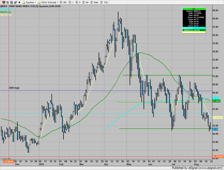This screenshot has height=170, width=224.
Task: Click the Other Intervals folder icon
Action: (39, 2)
